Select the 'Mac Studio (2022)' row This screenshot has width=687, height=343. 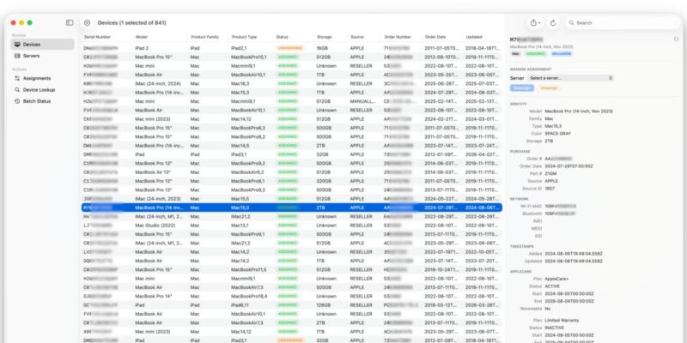click(x=292, y=226)
